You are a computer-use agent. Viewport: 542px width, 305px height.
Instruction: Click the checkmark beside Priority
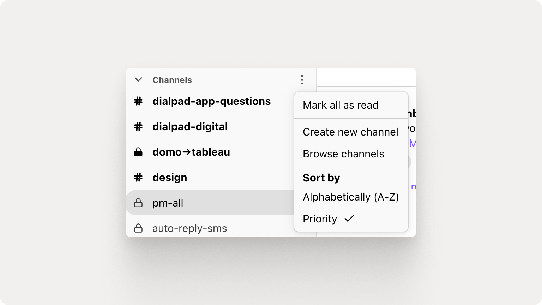349,219
